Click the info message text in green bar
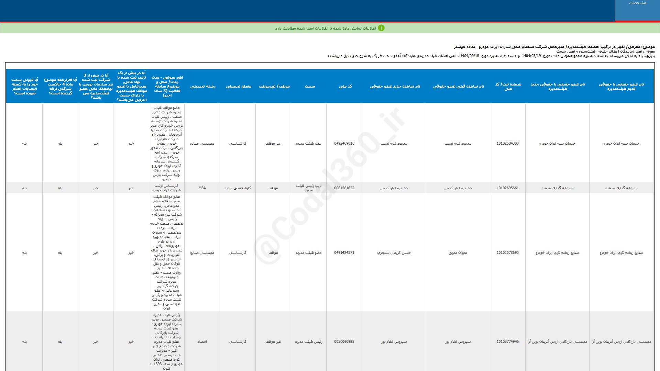This screenshot has width=660, height=371. pos(325,28)
